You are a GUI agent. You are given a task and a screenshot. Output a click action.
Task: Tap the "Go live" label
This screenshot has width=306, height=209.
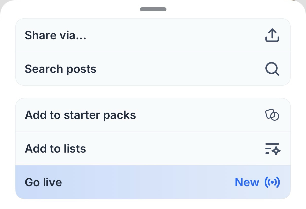click(x=43, y=182)
